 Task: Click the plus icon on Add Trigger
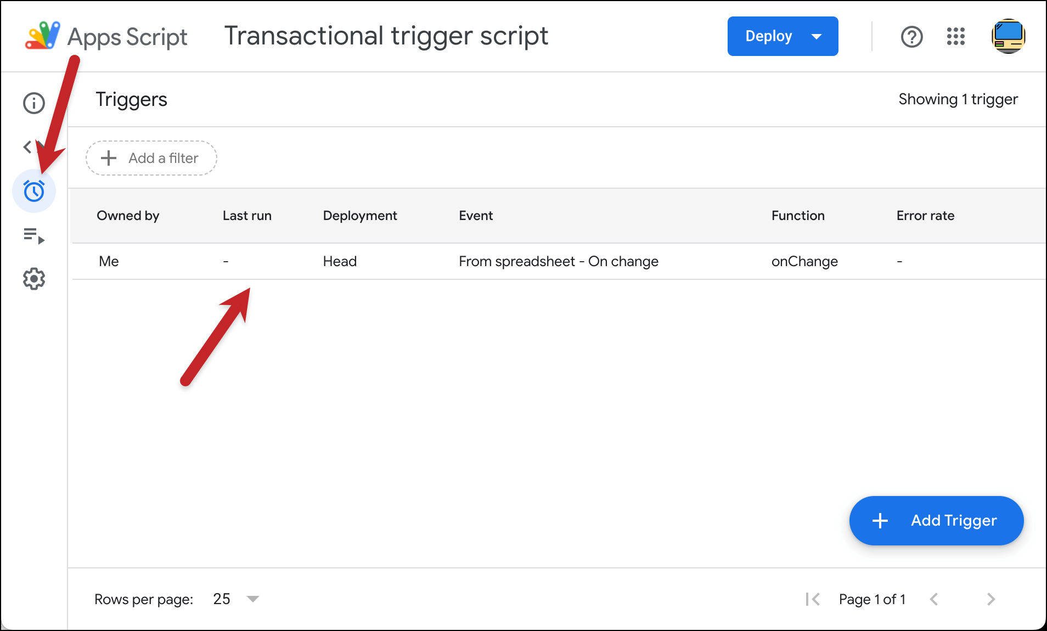point(880,521)
